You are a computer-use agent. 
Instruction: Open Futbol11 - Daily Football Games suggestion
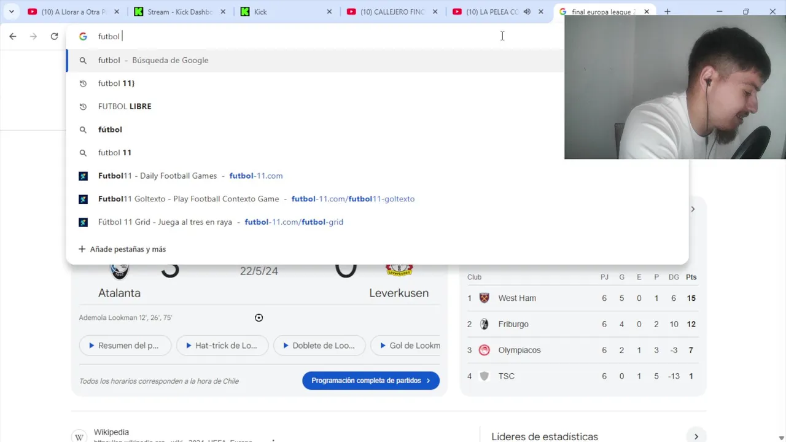[377, 176]
